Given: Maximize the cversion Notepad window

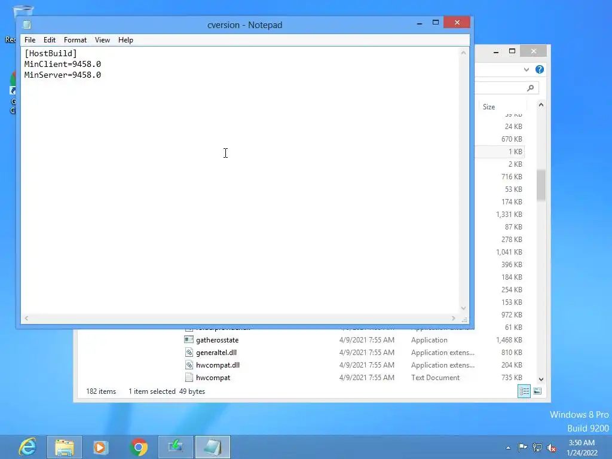Looking at the screenshot, I should (436, 23).
